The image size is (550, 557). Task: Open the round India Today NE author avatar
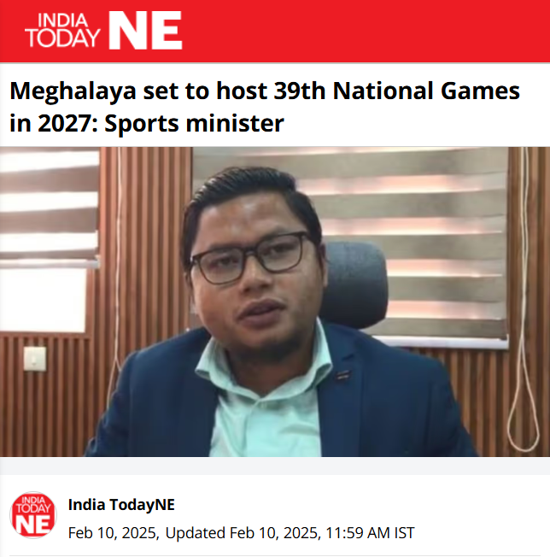(33, 515)
